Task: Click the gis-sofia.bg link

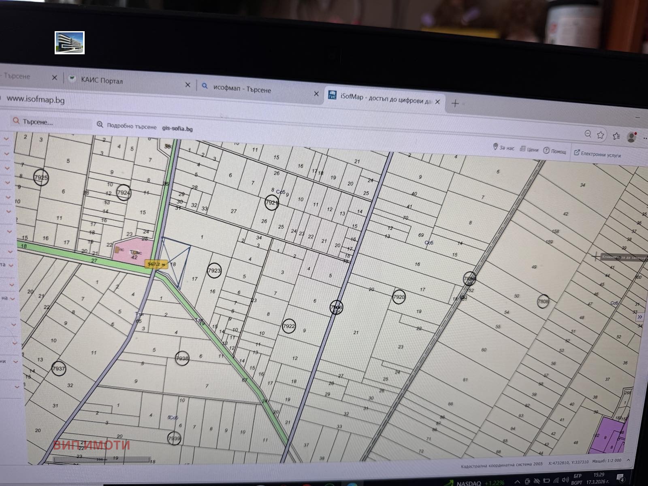Action: pyautogui.click(x=177, y=129)
